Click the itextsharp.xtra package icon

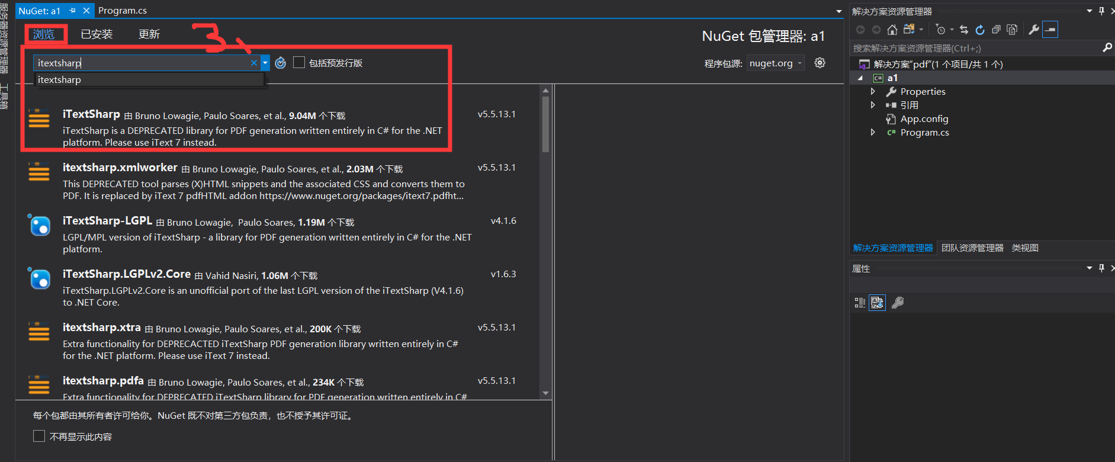pos(39,332)
